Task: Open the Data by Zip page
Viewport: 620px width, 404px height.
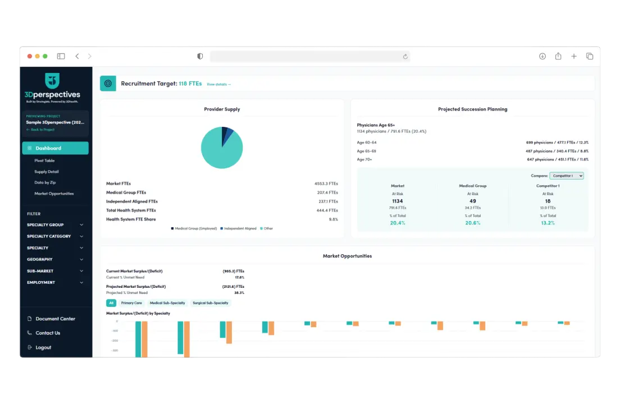Action: (45, 182)
